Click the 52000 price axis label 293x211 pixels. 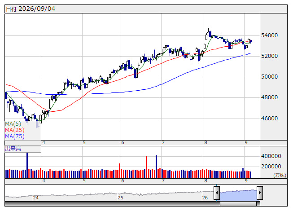[269, 56]
